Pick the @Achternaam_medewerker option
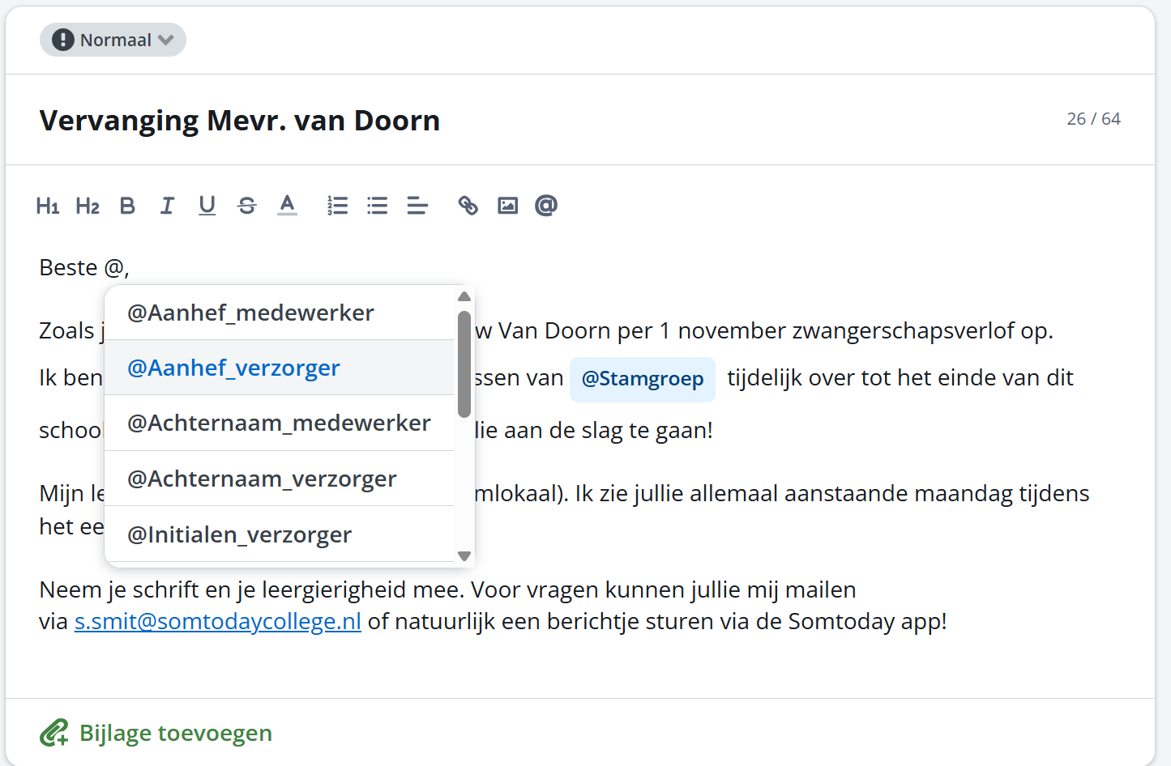Screen dimensions: 1171x766 click(x=279, y=423)
